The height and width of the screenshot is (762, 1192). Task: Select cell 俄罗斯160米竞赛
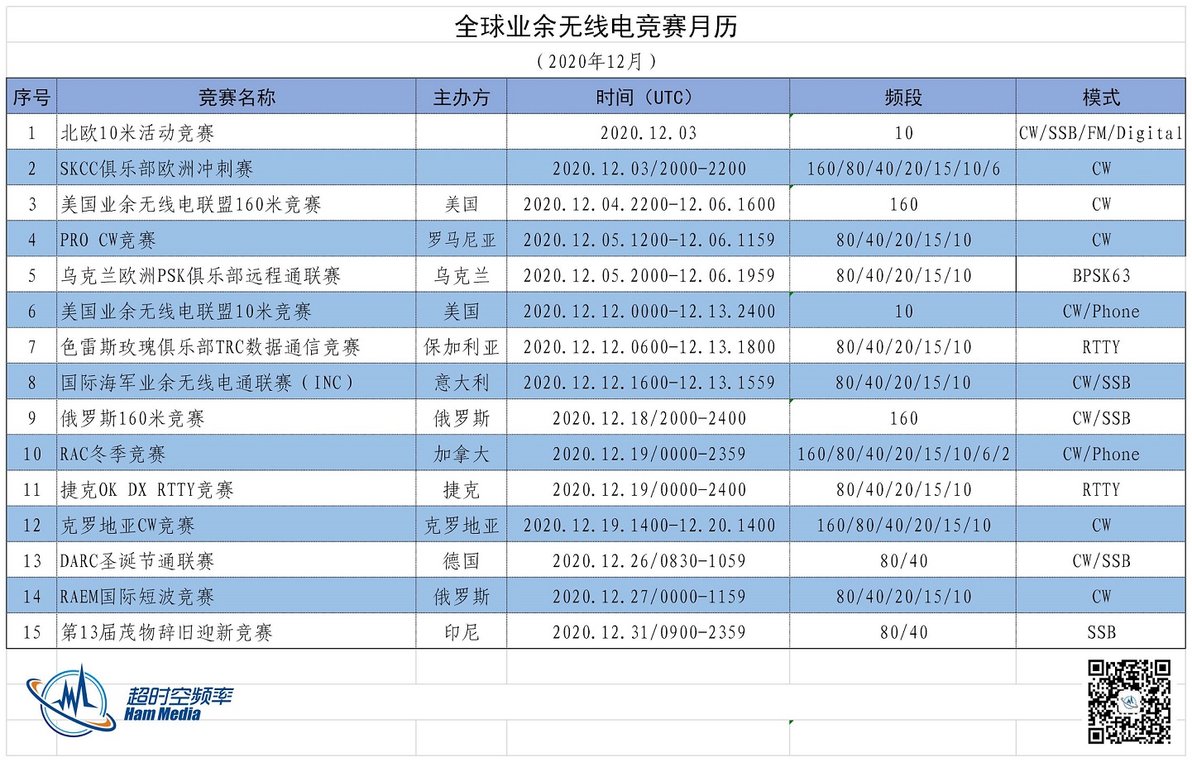pyautogui.click(x=237, y=418)
